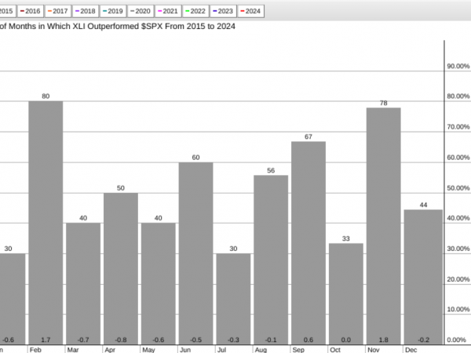Toggle the 2019 year legend button
Screen dimensions: 471x353
point(113,11)
